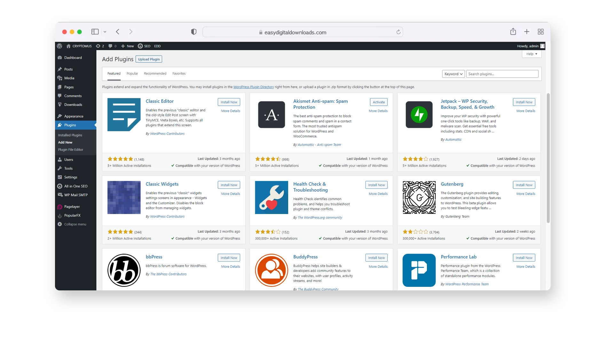This screenshot has width=614, height=345.
Task: Expand the browser navigation back arrow
Action: (x=117, y=32)
